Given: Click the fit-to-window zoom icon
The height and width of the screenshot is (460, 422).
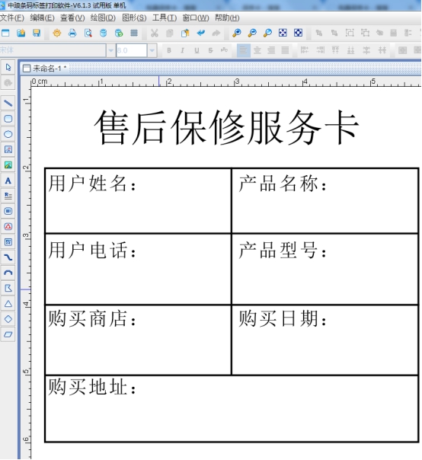Looking at the screenshot, I should click(283, 33).
